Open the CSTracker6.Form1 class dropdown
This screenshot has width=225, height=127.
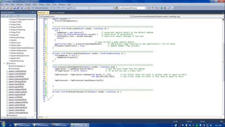tap(130, 17)
